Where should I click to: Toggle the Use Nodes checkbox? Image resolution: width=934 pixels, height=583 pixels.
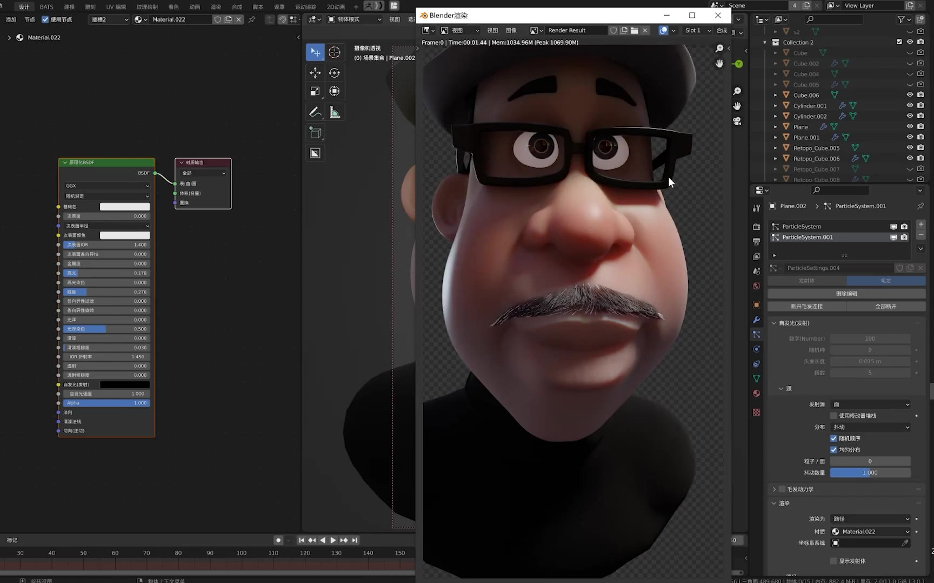45,19
